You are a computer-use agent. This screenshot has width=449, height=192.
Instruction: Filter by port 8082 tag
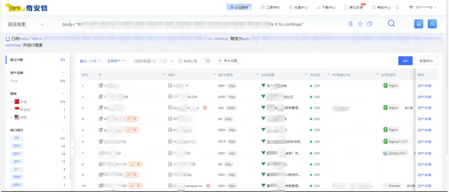click(17, 146)
